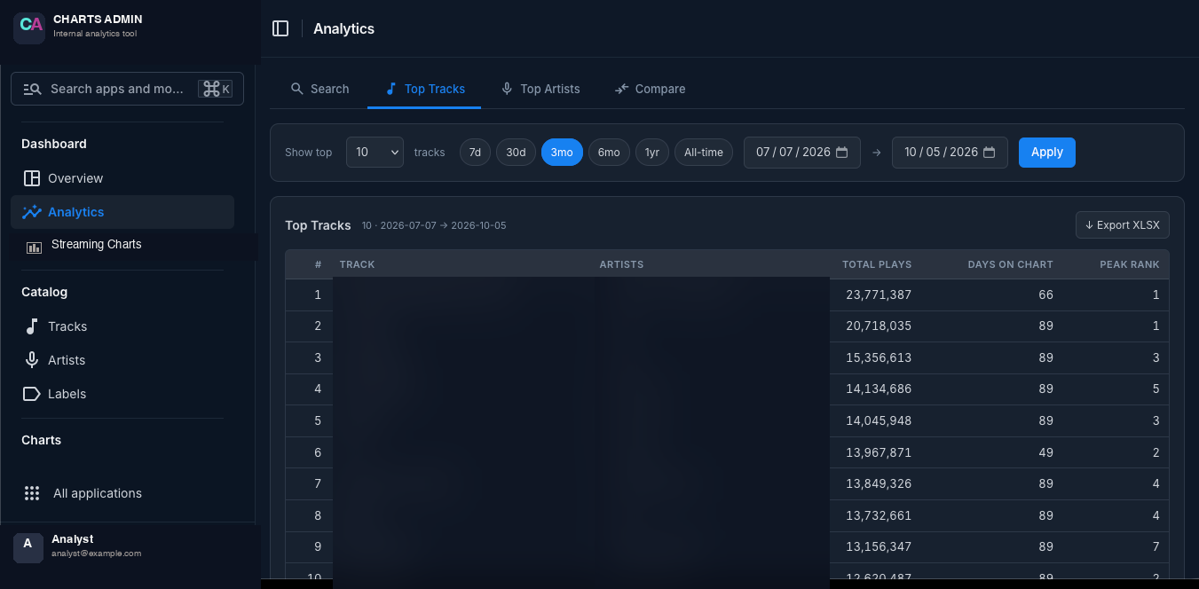
Task: Select the 6mo range preset
Action: click(x=609, y=153)
